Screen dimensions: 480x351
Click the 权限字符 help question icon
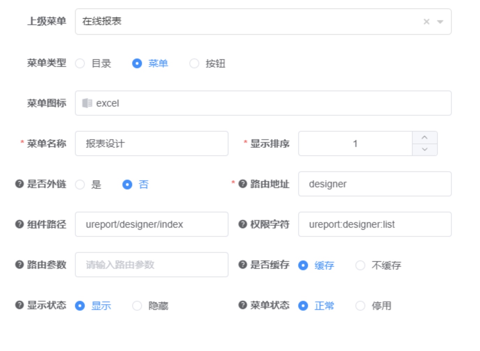[243, 224]
